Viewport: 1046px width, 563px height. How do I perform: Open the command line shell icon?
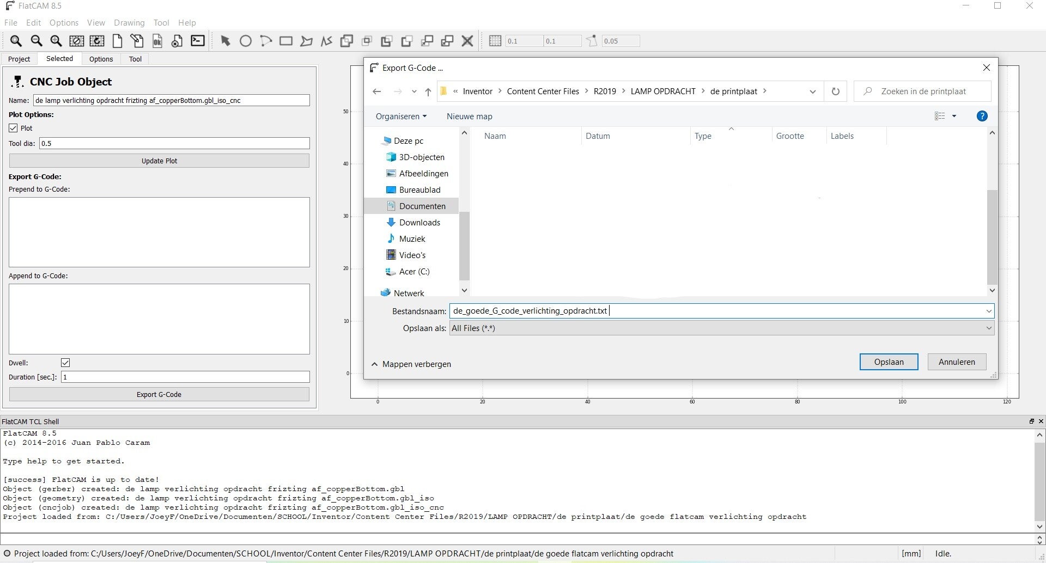coord(198,41)
